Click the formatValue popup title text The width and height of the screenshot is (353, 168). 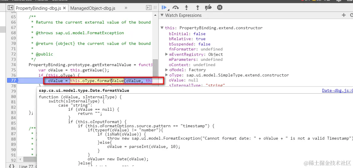(x=84, y=91)
